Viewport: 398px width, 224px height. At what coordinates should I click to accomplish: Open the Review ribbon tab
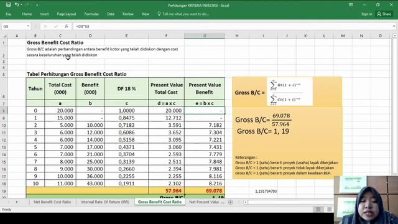click(x=128, y=14)
